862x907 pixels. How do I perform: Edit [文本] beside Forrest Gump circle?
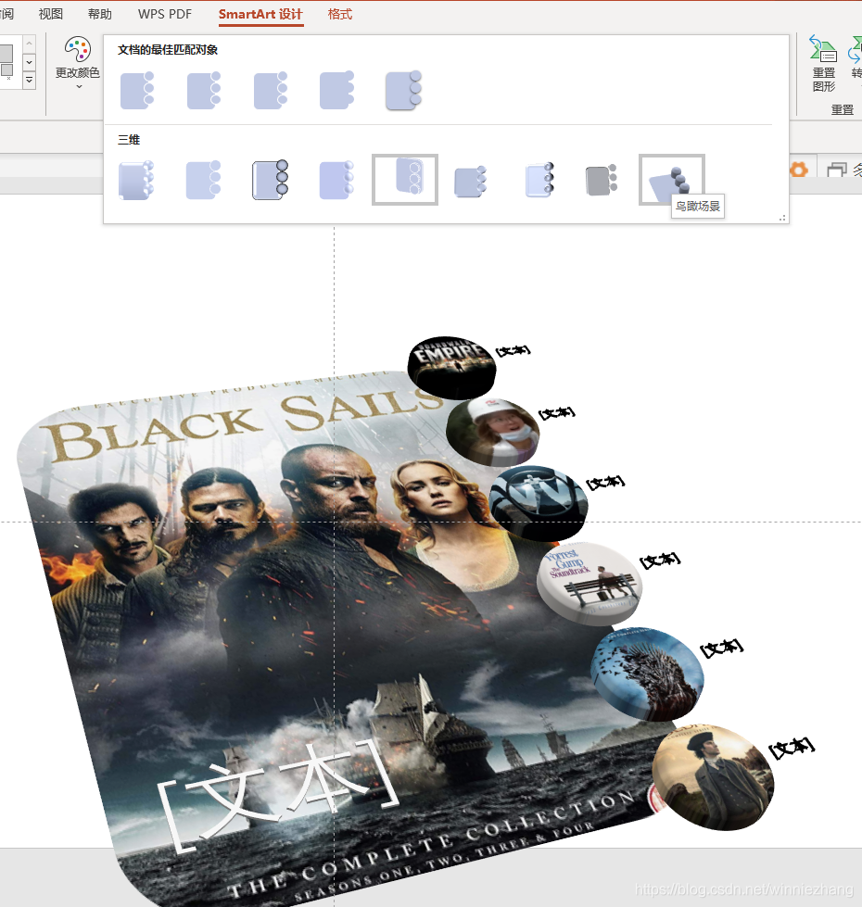[660, 560]
